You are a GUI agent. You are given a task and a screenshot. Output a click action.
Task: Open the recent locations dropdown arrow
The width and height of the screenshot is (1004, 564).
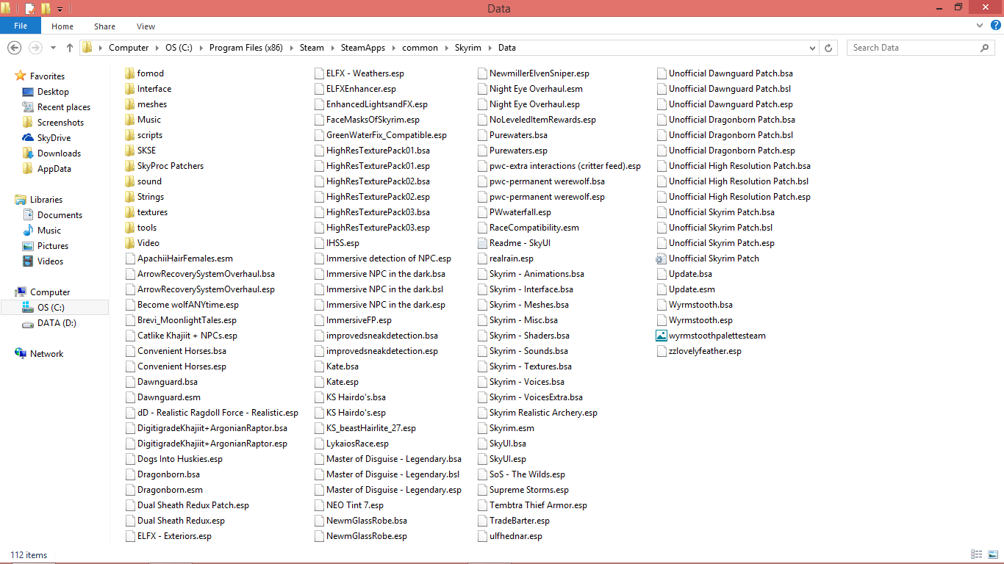pos(53,48)
